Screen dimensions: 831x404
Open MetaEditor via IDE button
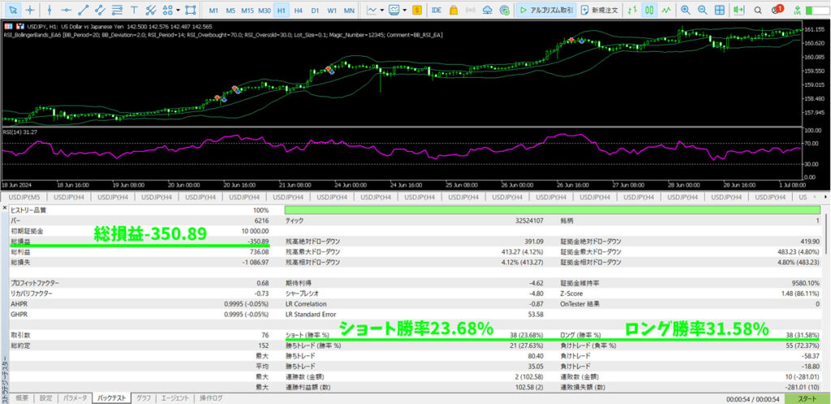pos(437,10)
